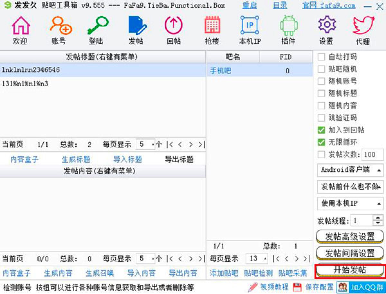Click the 添加贴吧 link
386x294 pixels.
pyautogui.click(x=224, y=273)
